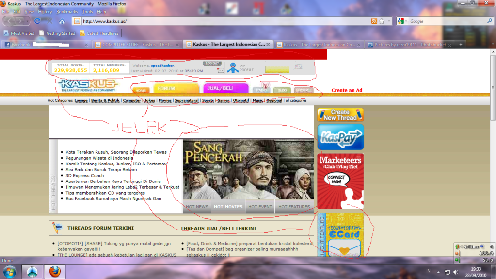Click Kaskus eCard feature banner
496x279 pixels.
tap(340, 235)
